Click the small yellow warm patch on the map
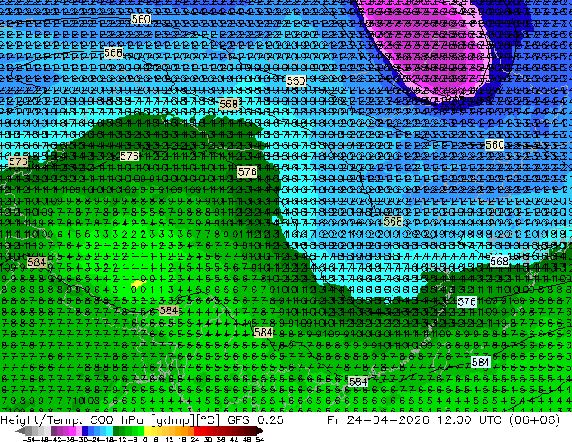Screen dimensions: 572x442 (139, 282)
